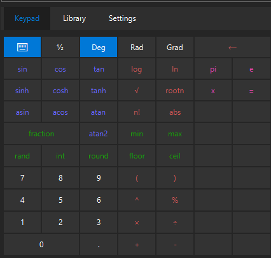Click the backspace arrow key

[233, 47]
